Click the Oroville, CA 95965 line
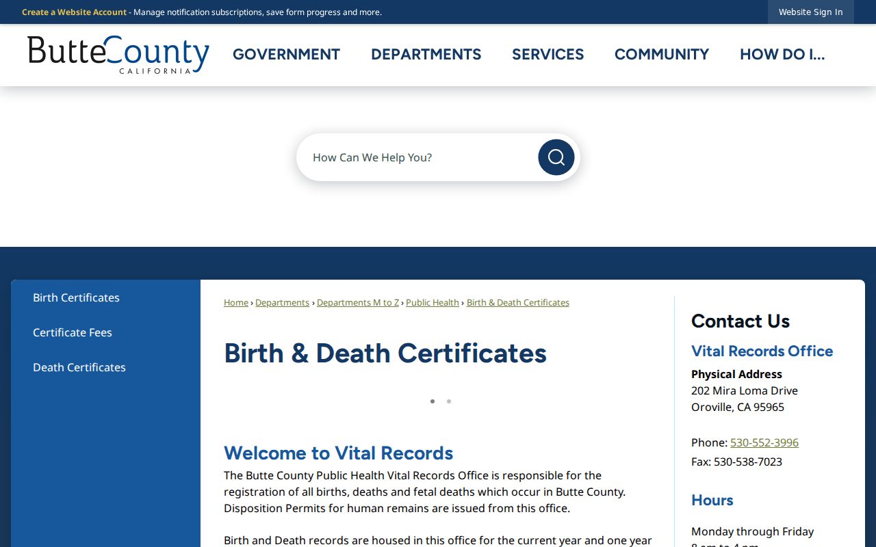This screenshot has width=876, height=547. tap(738, 407)
